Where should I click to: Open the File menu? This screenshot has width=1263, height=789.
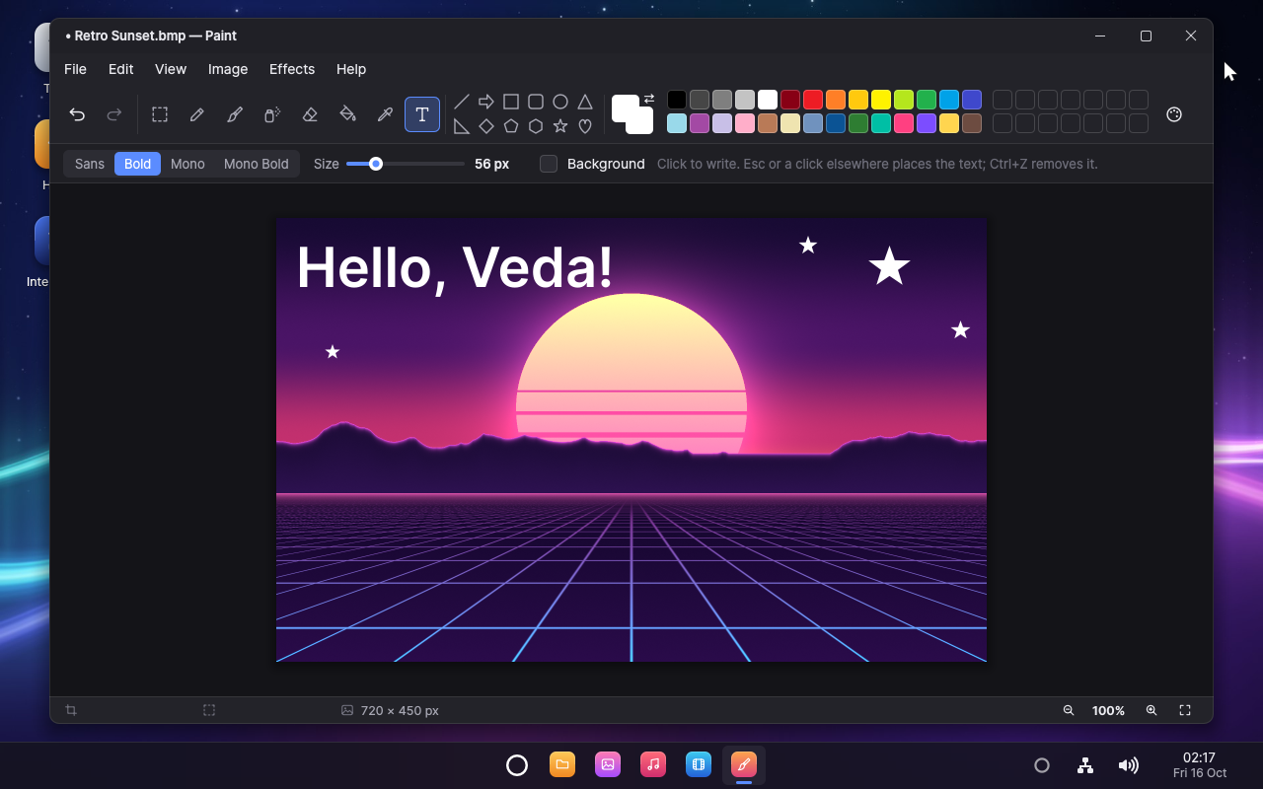click(x=75, y=69)
